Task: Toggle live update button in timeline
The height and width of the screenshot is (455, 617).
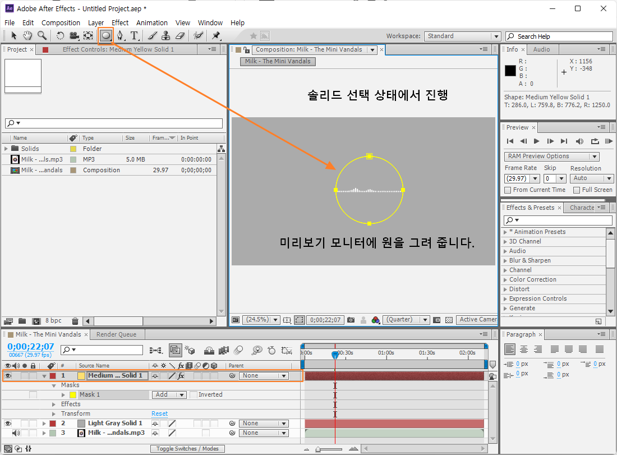Action: (175, 350)
